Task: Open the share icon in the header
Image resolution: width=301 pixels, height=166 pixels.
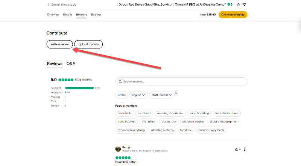Action: [238, 5]
